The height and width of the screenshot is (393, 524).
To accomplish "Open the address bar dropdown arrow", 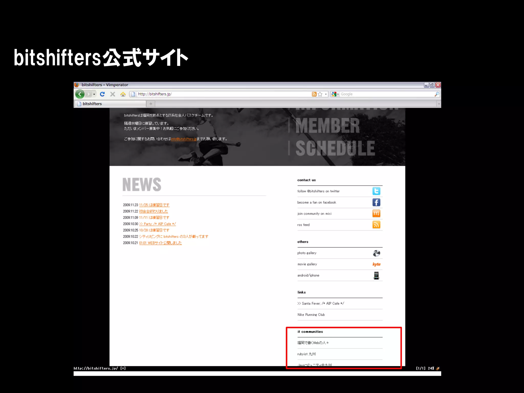I will [326, 94].
